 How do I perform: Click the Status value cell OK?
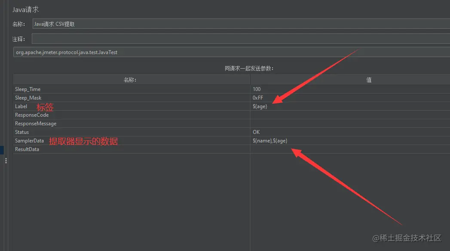(x=350, y=132)
